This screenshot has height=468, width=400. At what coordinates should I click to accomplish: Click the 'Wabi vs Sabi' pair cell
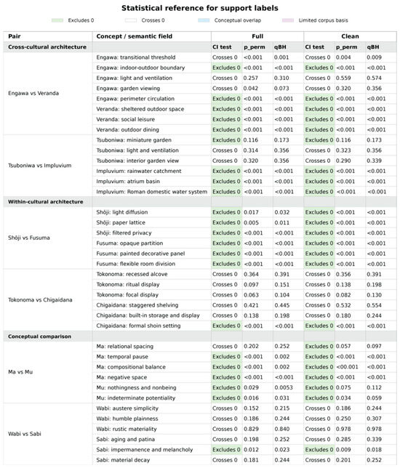[48, 434]
